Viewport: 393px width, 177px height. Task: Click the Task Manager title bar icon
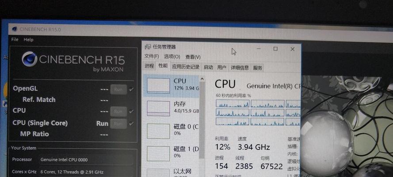pos(148,46)
